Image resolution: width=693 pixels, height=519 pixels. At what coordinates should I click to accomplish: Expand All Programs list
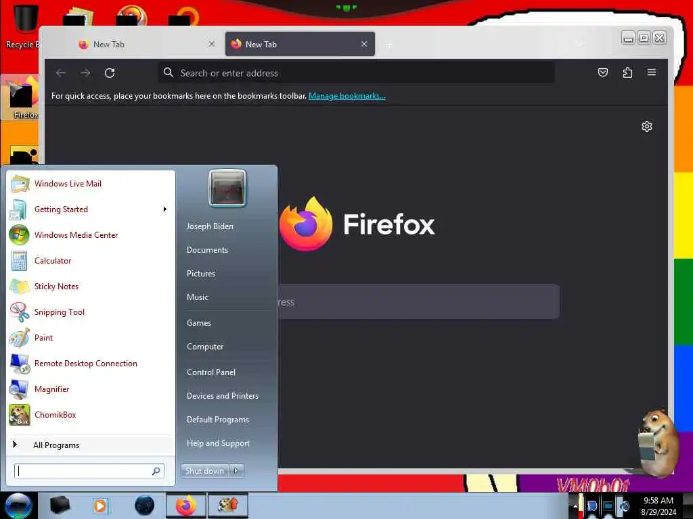[x=91, y=445]
